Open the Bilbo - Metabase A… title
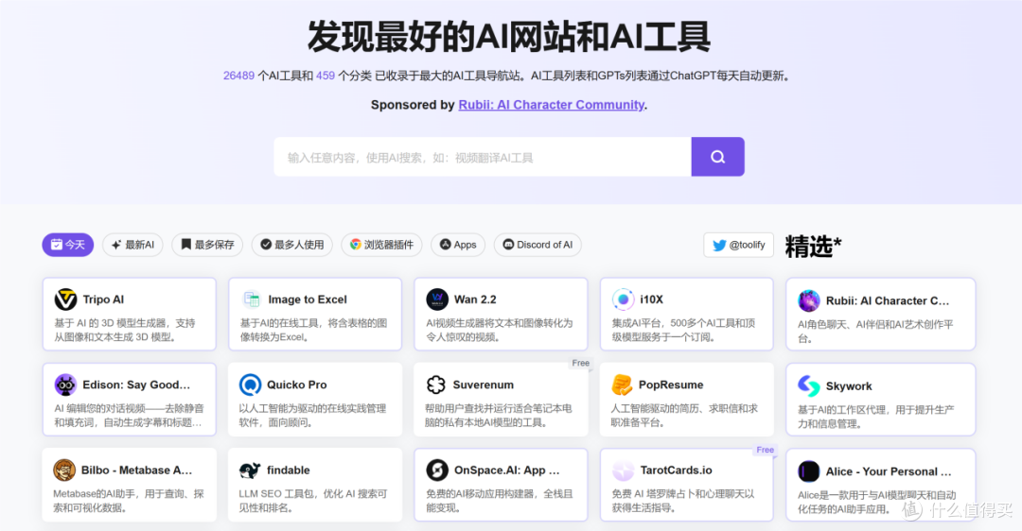 pos(136,470)
